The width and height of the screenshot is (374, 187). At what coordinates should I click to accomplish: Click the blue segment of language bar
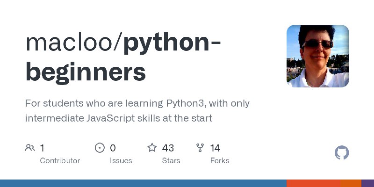tap(143, 183)
